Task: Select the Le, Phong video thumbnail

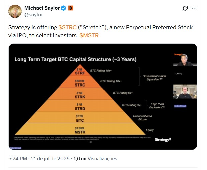Action: (x=185, y=60)
